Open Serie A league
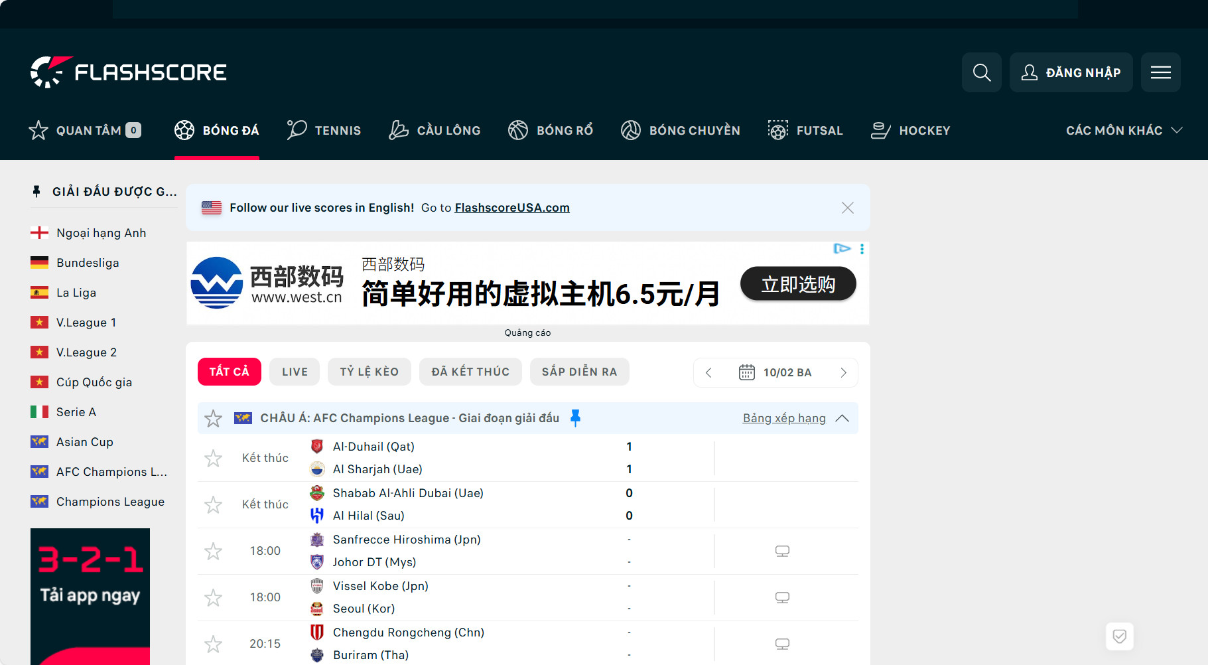Screen dimensions: 1208x665 tap(76, 412)
